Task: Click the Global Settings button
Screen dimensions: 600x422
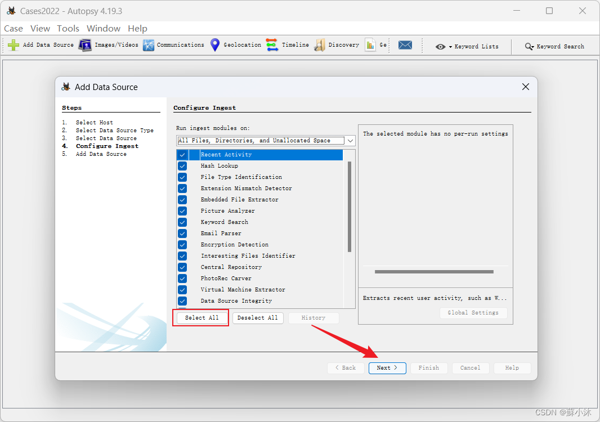Action: coord(473,313)
